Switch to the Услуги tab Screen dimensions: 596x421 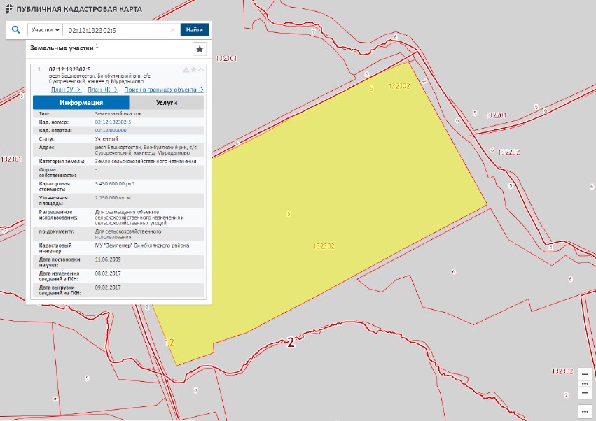coord(167,102)
